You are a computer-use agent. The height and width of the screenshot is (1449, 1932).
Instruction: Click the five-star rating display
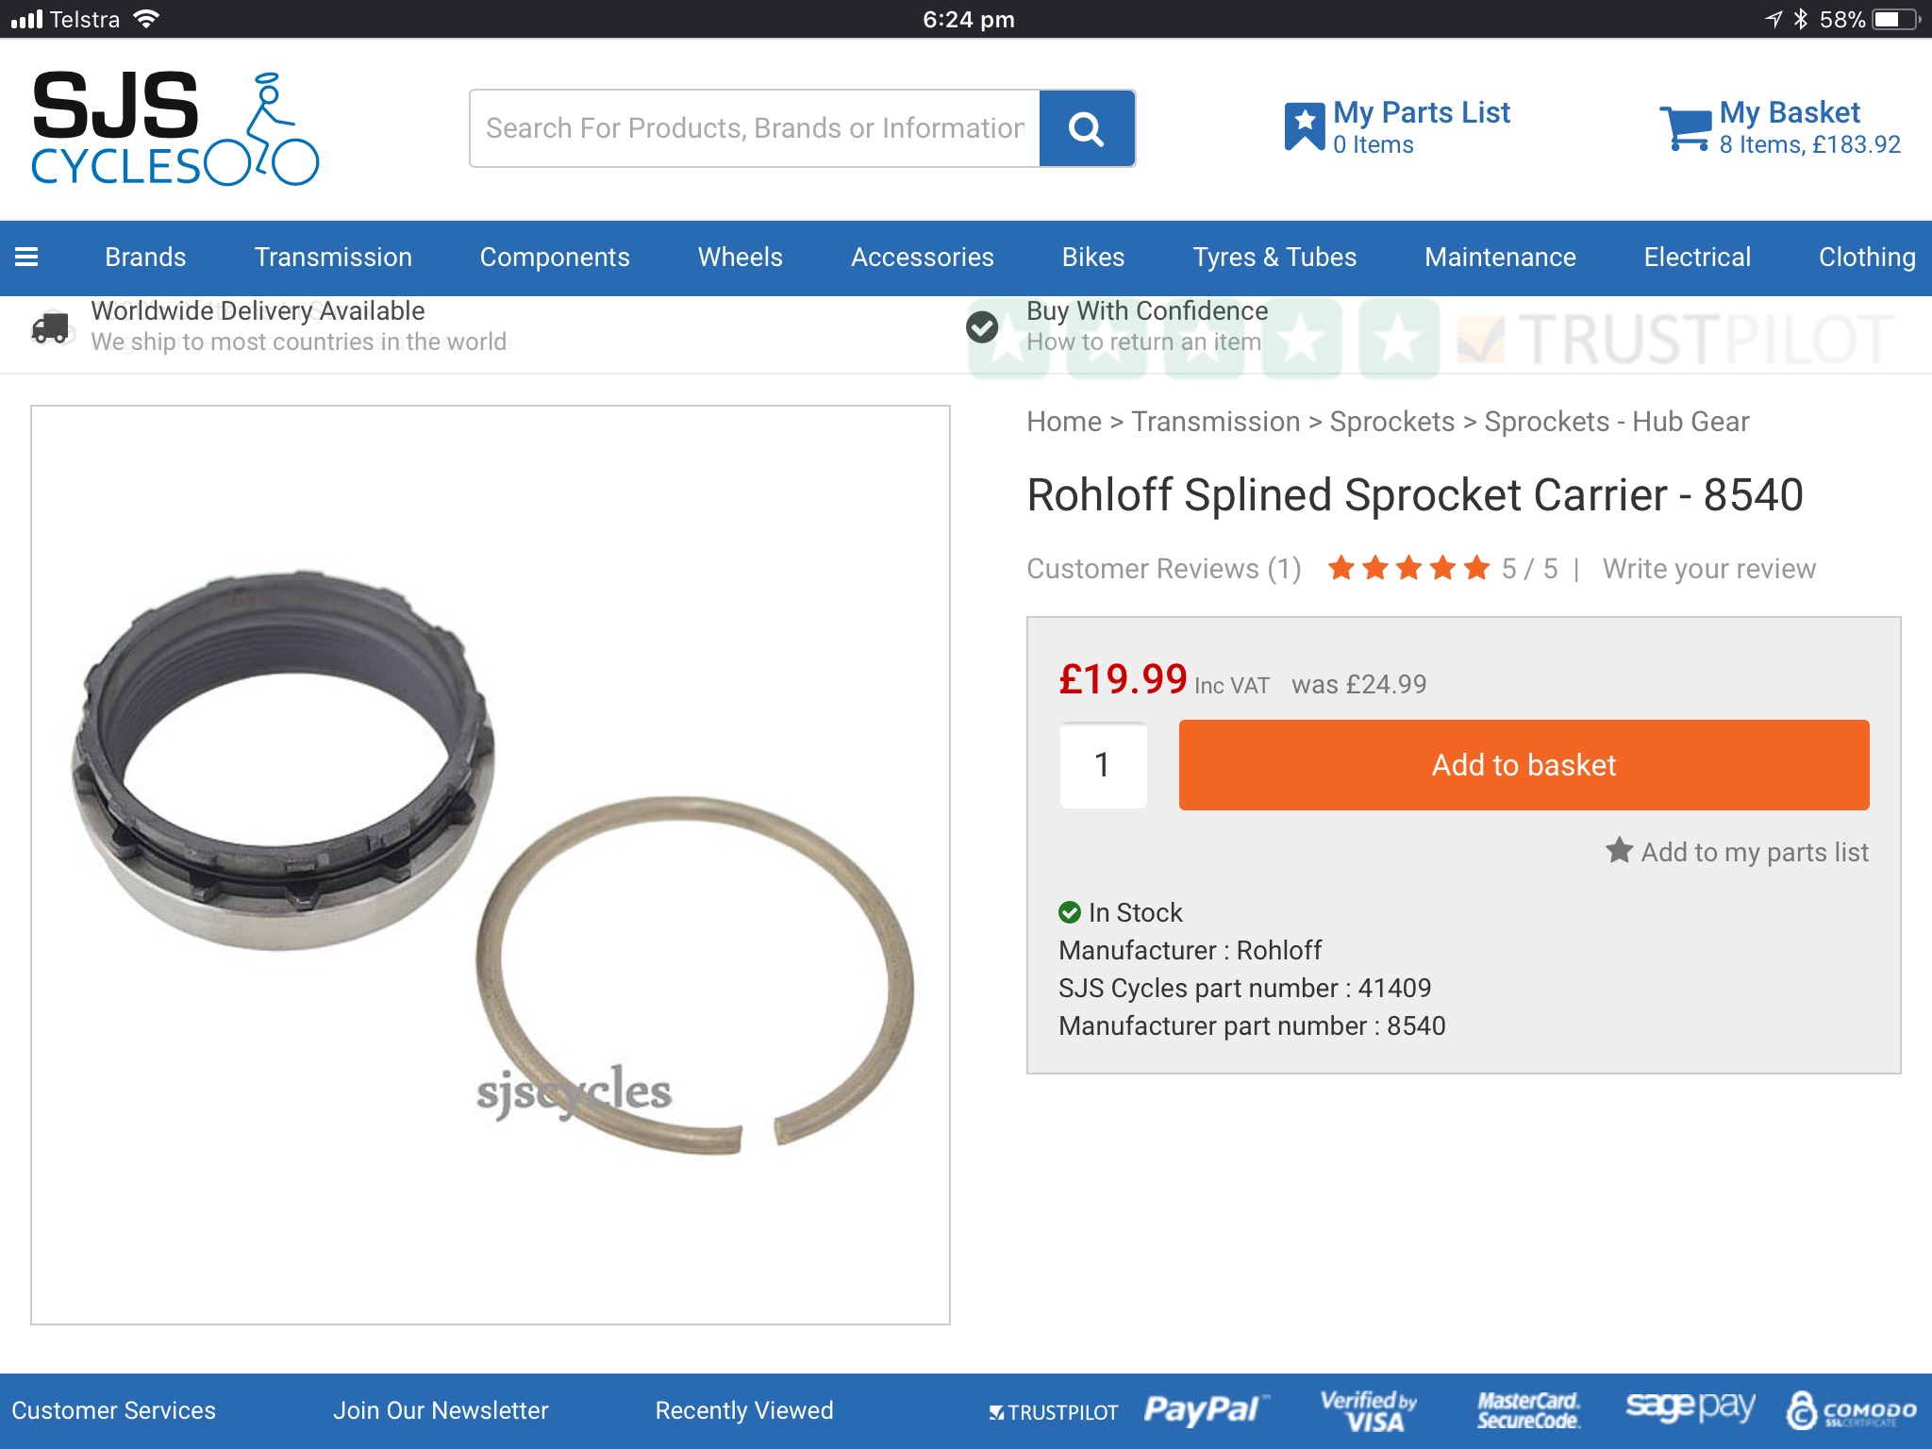point(1408,568)
